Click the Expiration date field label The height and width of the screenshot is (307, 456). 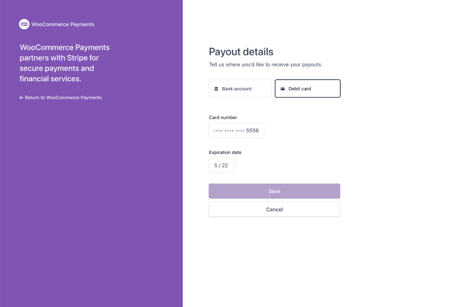pyautogui.click(x=225, y=152)
